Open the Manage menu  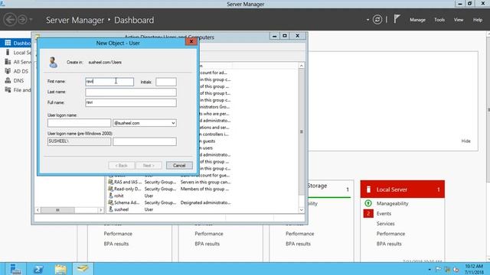tap(417, 20)
